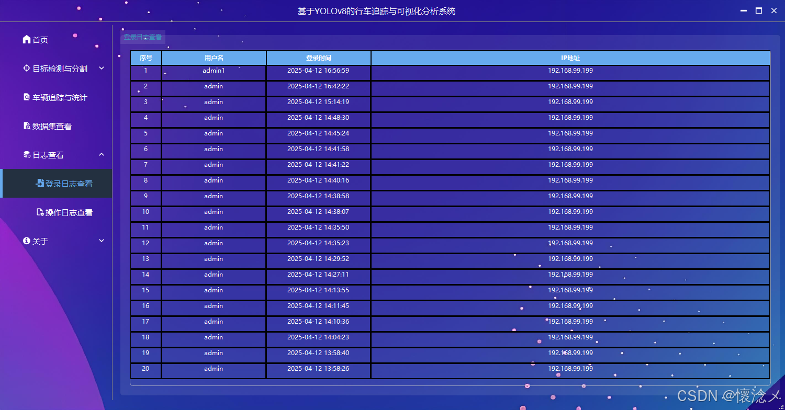Select login time 2025-04-12 14:41:22
Viewport: 785px width, 410px height.
(x=318, y=165)
